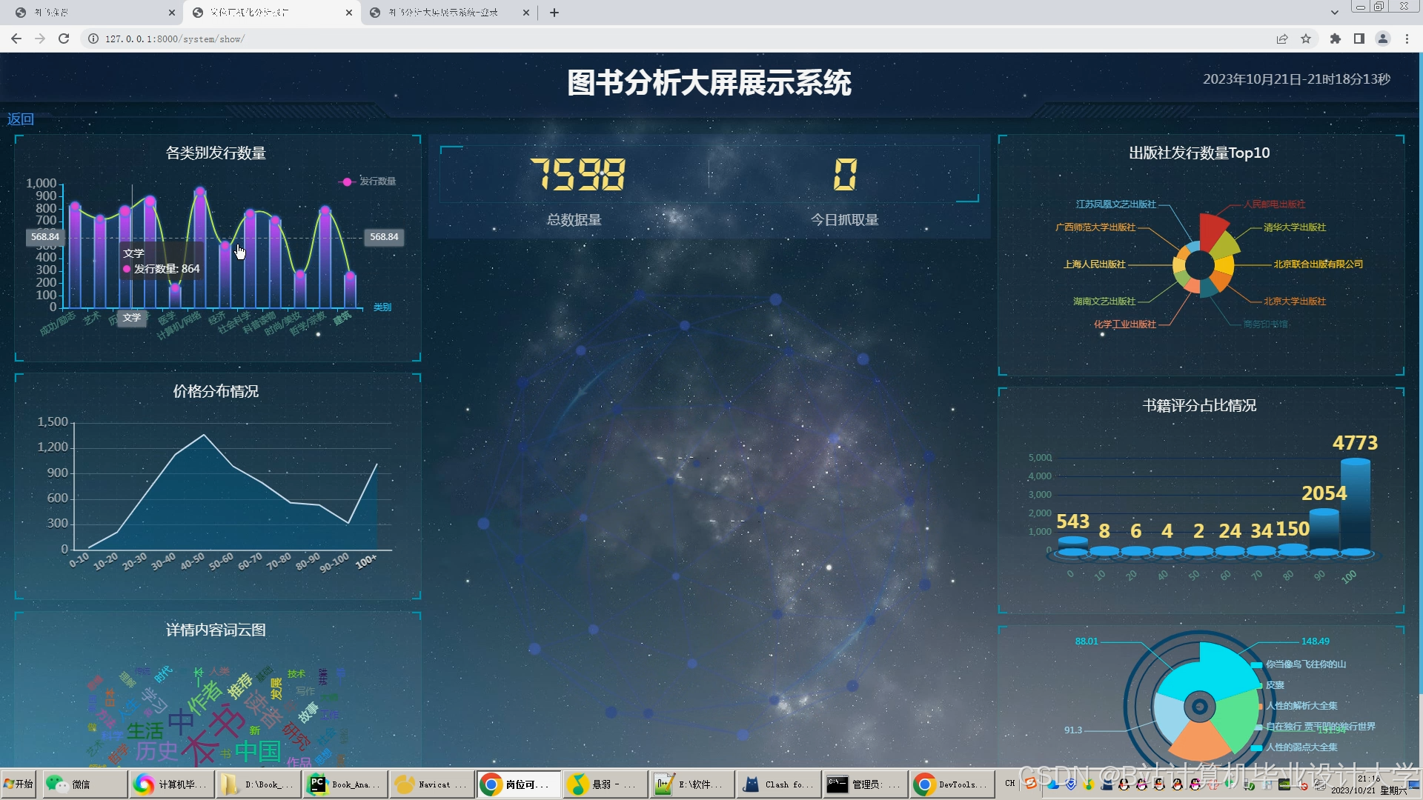The height and width of the screenshot is (800, 1423).
Task: Open a new tab with the plus button
Action: (x=554, y=13)
